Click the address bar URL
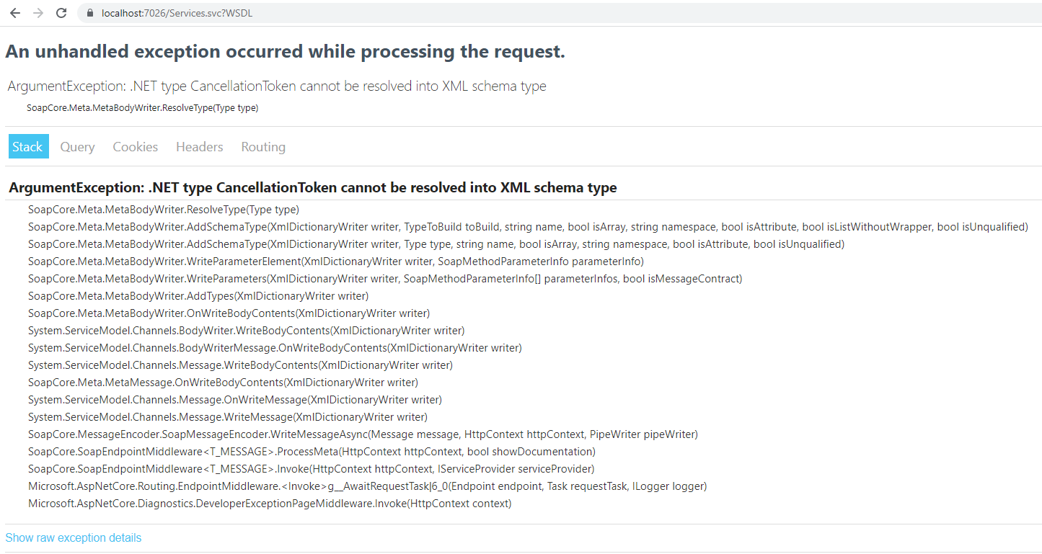 [177, 13]
